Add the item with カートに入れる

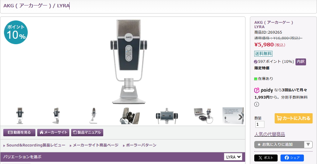coord(294,118)
